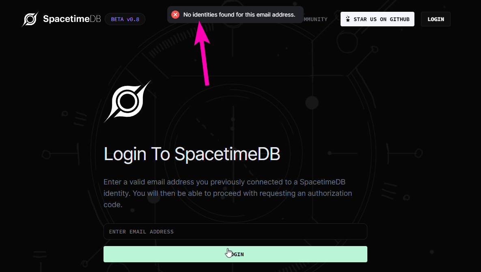Click 'SpacetimeDB' word in the description text
This screenshot has width=481, height=272.
tap(322, 182)
